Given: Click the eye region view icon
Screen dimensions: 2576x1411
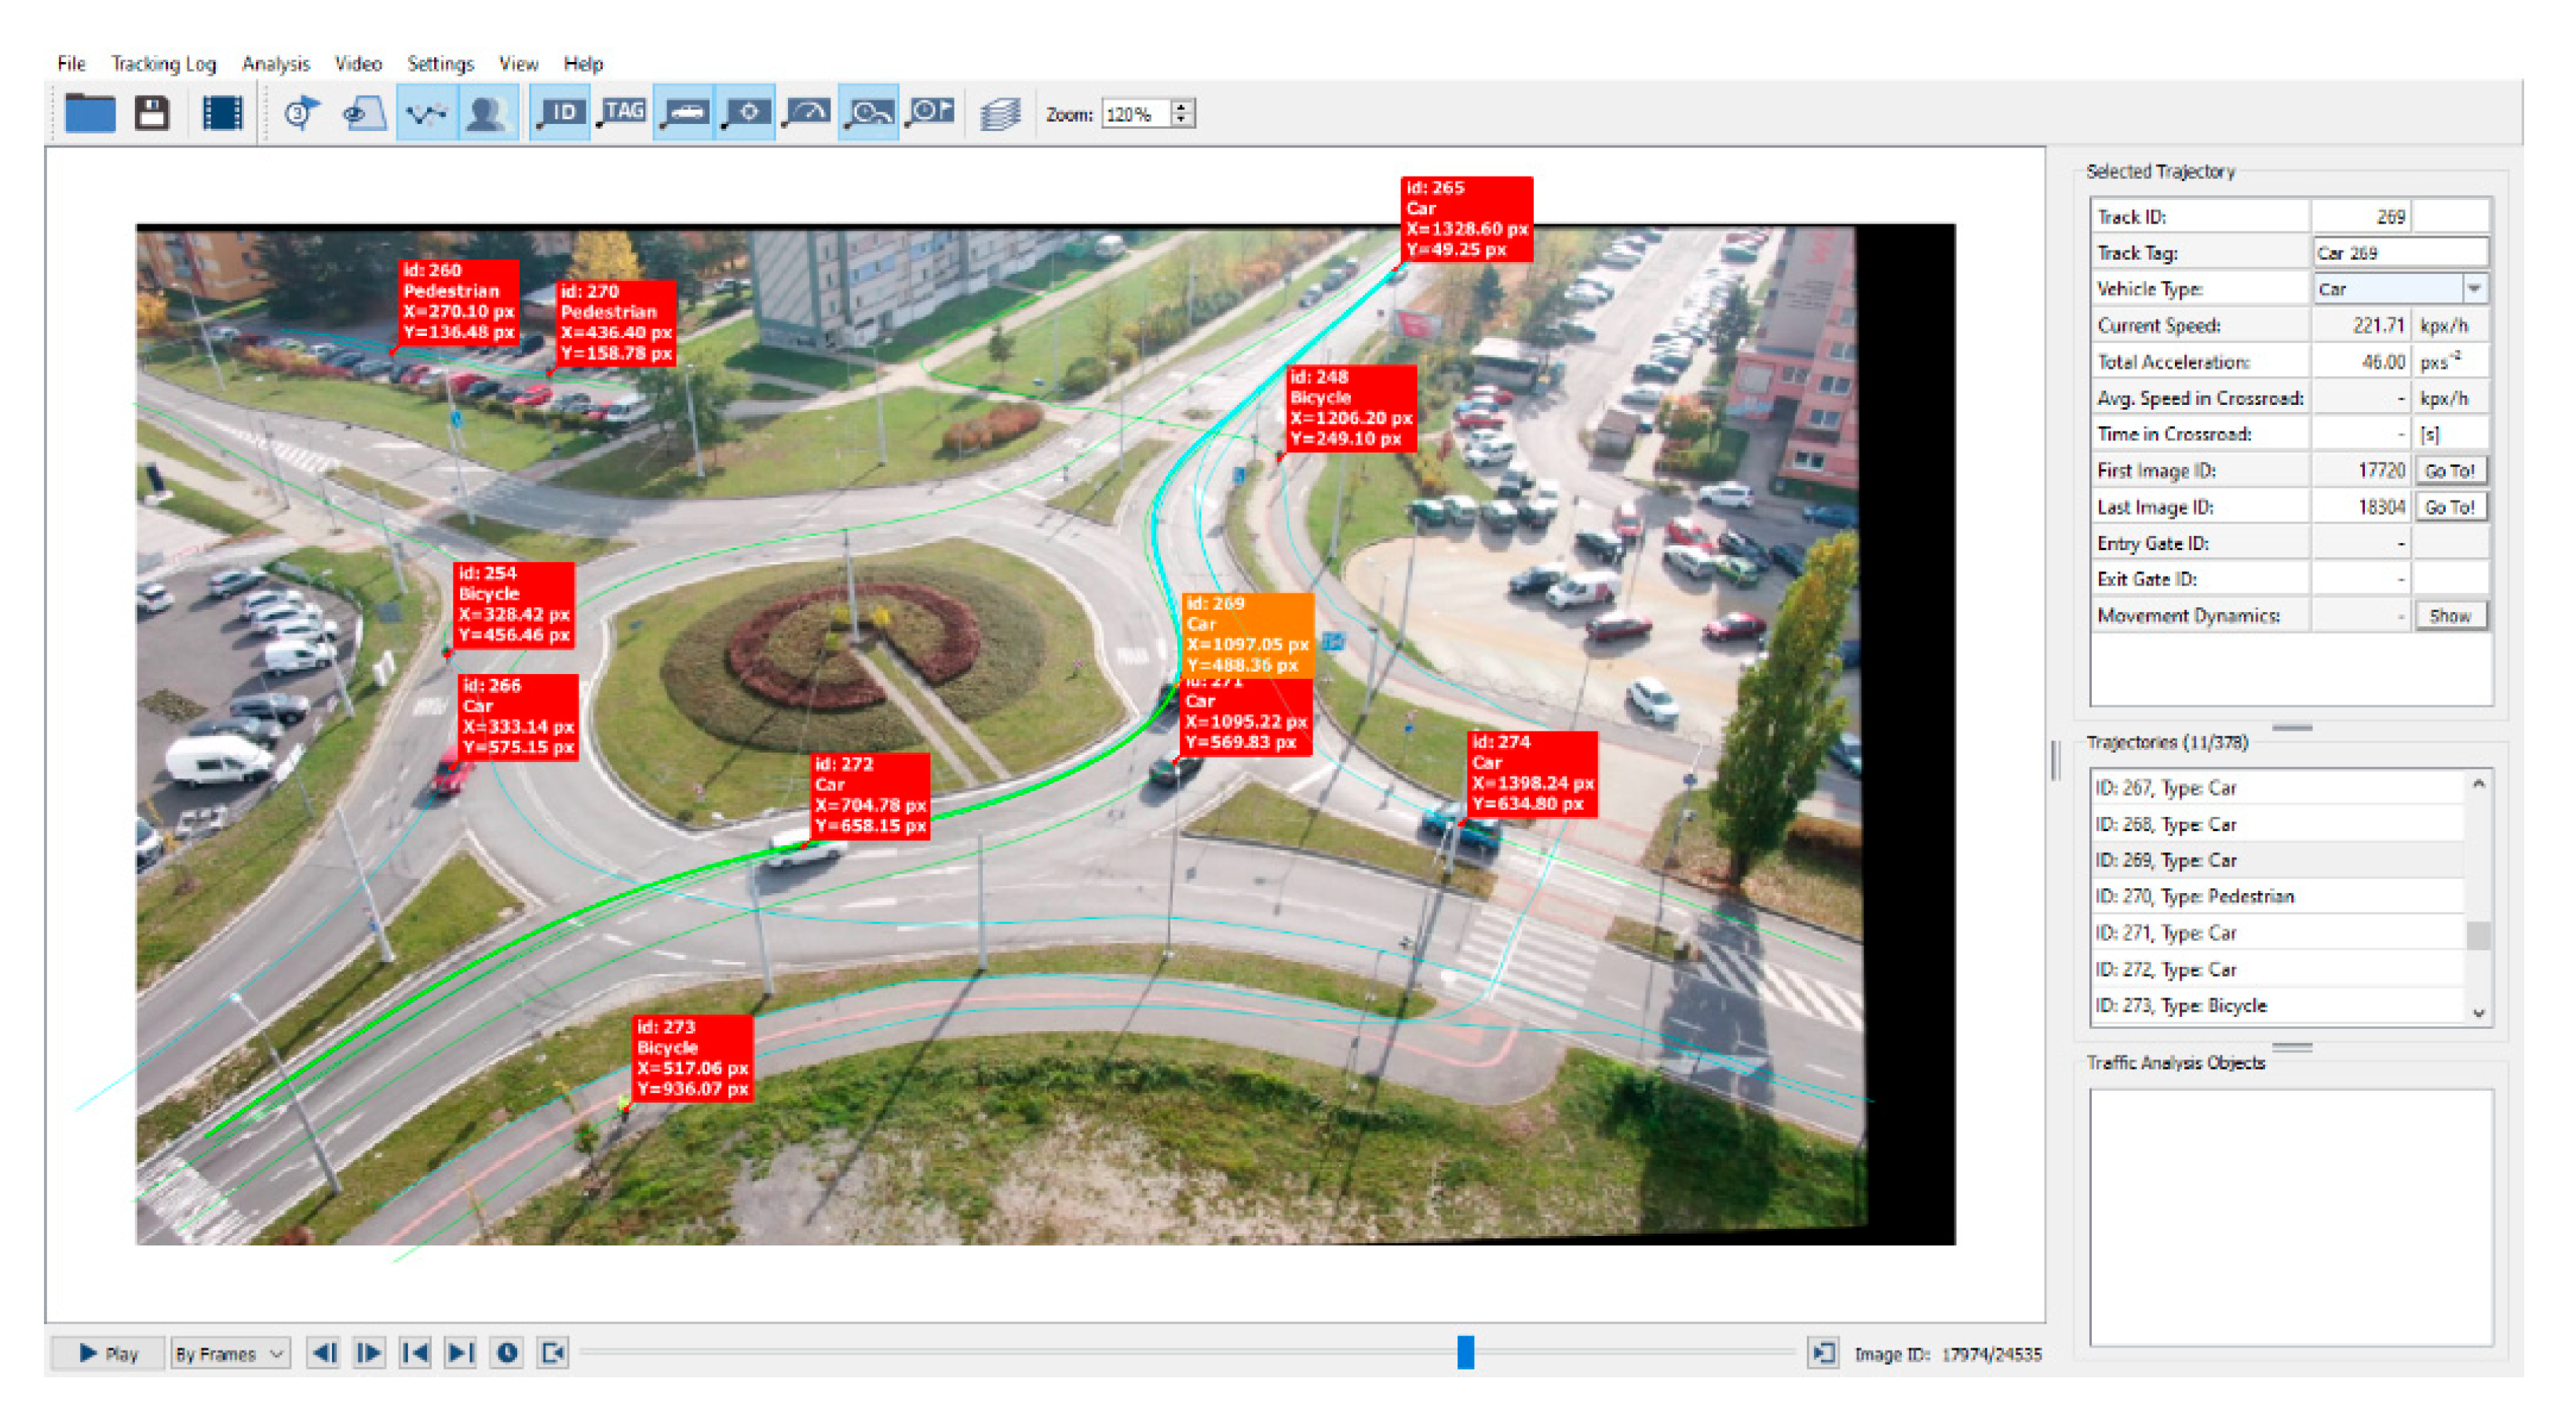Looking at the screenshot, I should click(364, 113).
